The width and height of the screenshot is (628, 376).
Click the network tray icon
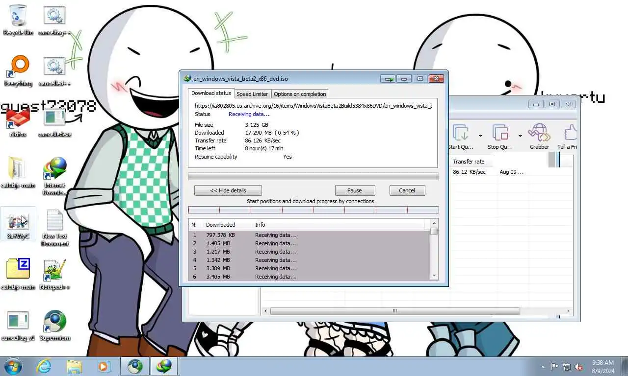click(567, 367)
